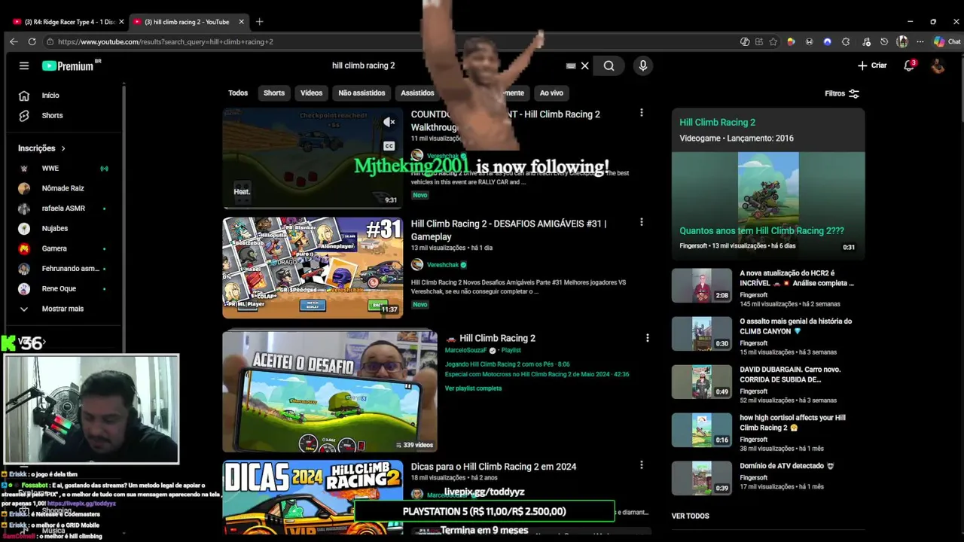Click Ver playlist completa link

(x=473, y=388)
